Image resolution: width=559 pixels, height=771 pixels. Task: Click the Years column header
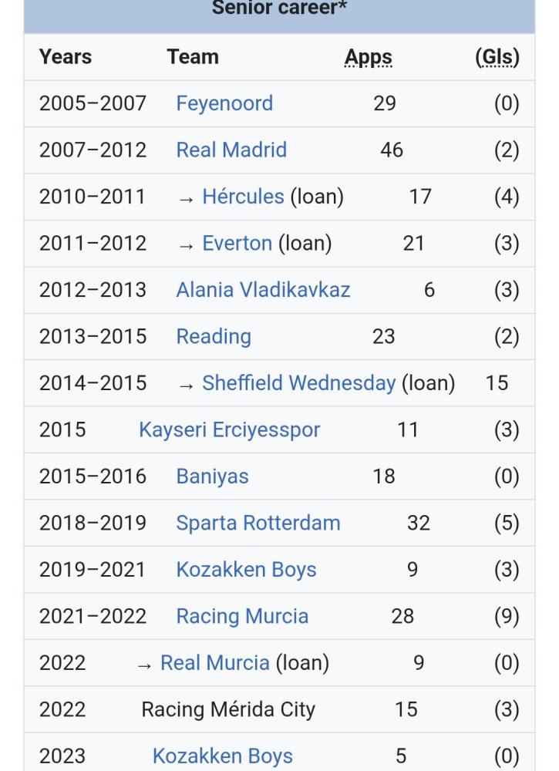pos(66,57)
